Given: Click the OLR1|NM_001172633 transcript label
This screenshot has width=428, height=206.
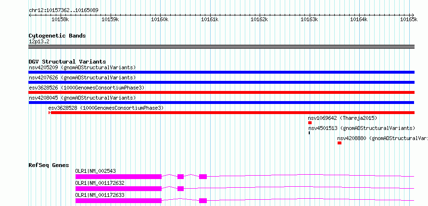Looking at the screenshot, I should pyautogui.click(x=100, y=195).
